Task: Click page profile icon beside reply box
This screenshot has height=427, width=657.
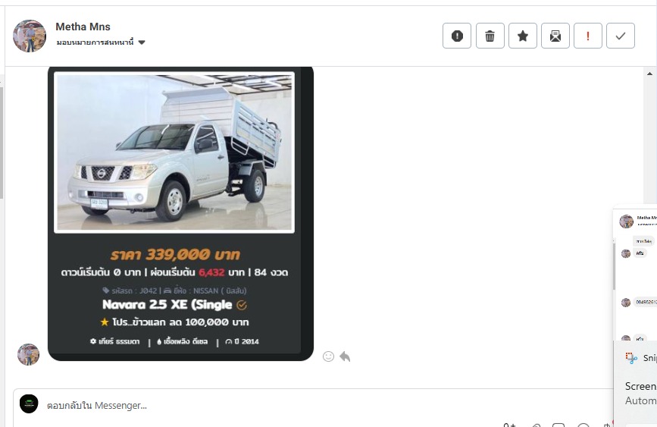Action: [29, 404]
